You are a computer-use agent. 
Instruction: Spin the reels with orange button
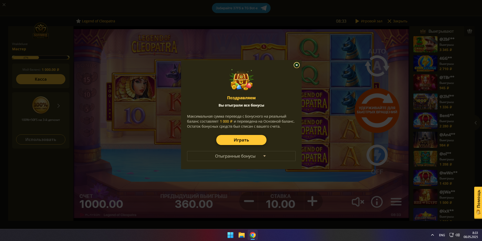[x=377, y=111]
